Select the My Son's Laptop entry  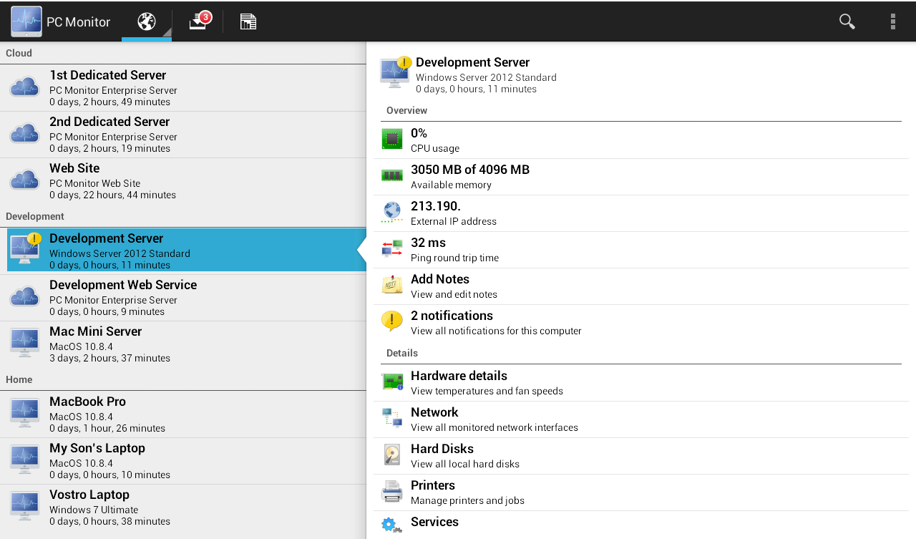183,461
